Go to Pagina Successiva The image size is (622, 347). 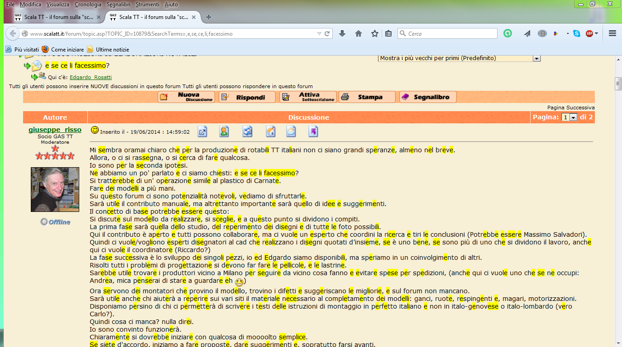[571, 108]
